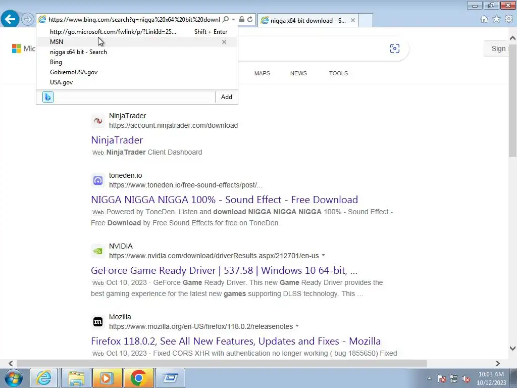Show hidden tray icons arrow
Image resolution: width=517 pixels, height=388 pixels.
coord(429,378)
